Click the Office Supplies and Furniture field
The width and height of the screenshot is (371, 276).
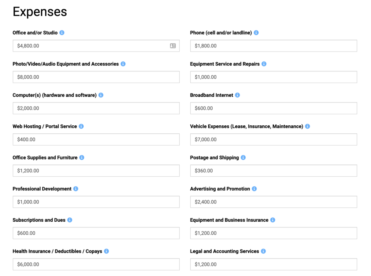[96, 171]
